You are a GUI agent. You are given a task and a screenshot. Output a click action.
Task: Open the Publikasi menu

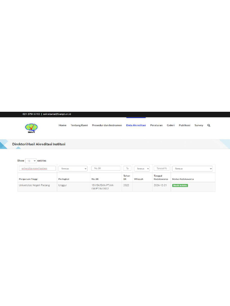[184, 125]
